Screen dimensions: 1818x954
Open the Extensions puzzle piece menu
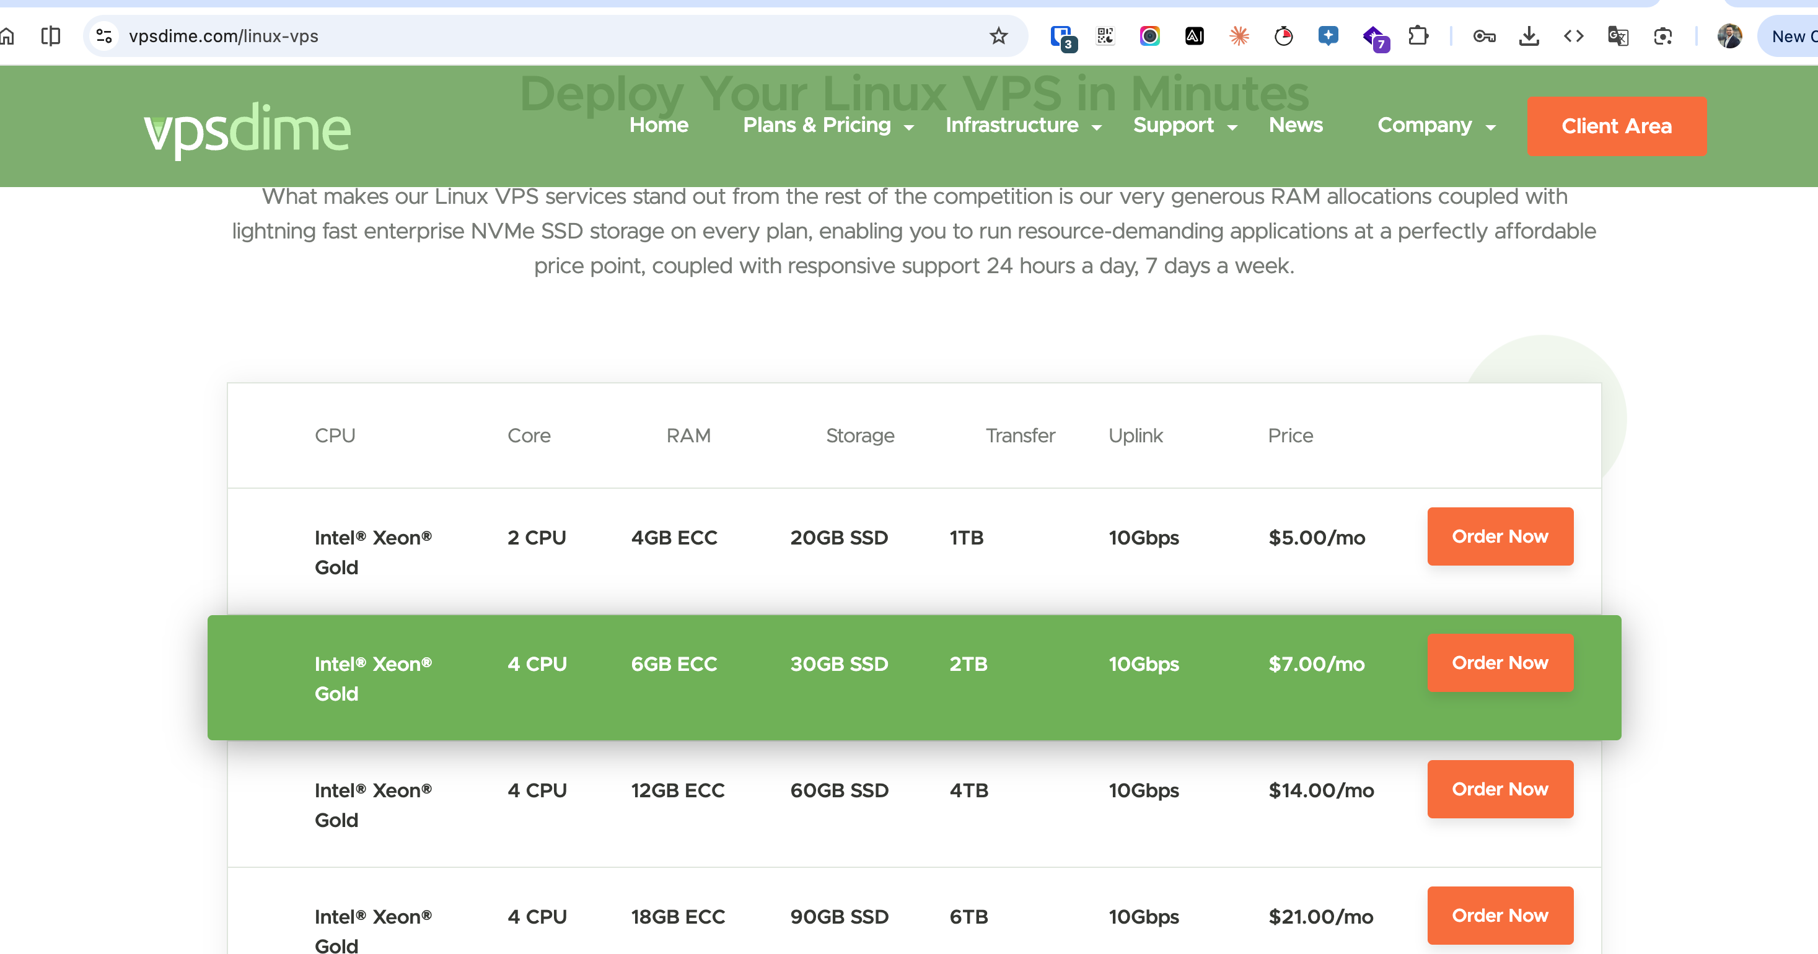tap(1418, 36)
